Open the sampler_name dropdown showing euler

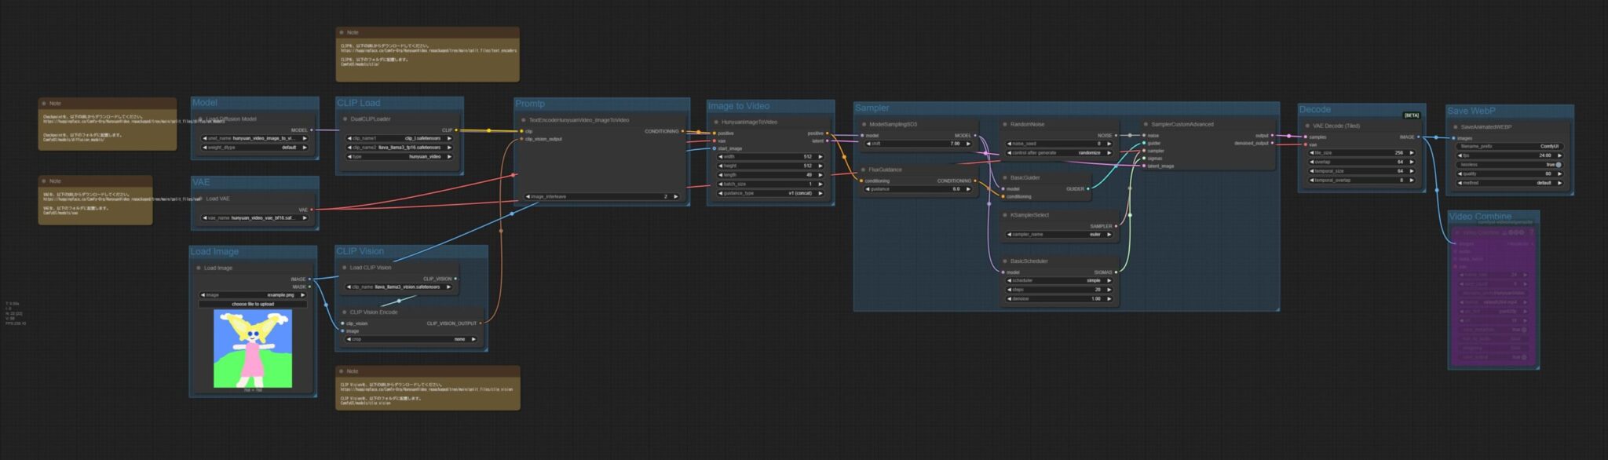click(x=1058, y=235)
